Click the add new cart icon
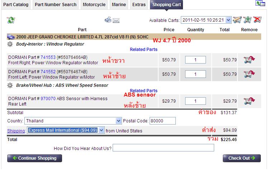Image resolution: width=268 pixels, height=178 pixels. 247,20
